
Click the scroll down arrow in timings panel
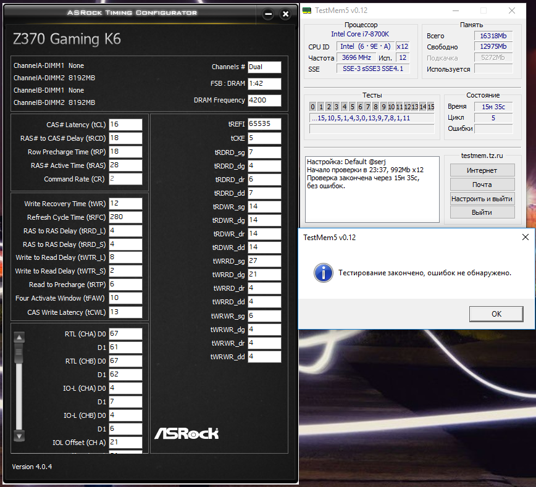coord(19,436)
